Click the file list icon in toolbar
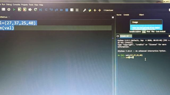This screenshot has height=95, width=170. point(3,9)
